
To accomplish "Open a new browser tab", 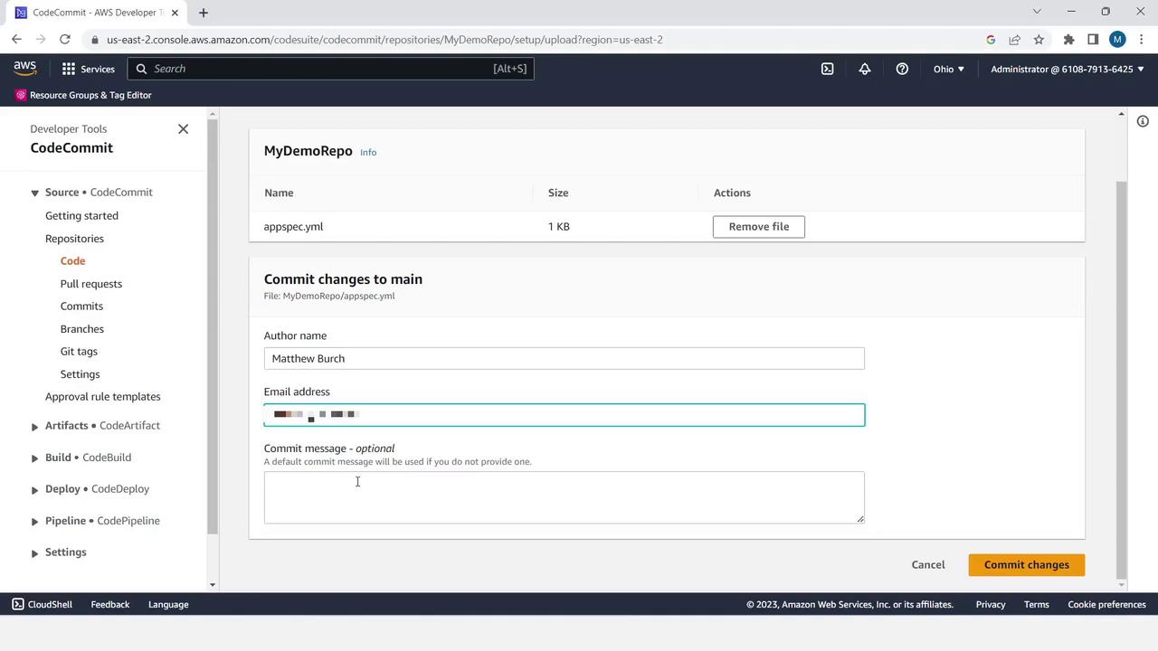I will (x=204, y=13).
